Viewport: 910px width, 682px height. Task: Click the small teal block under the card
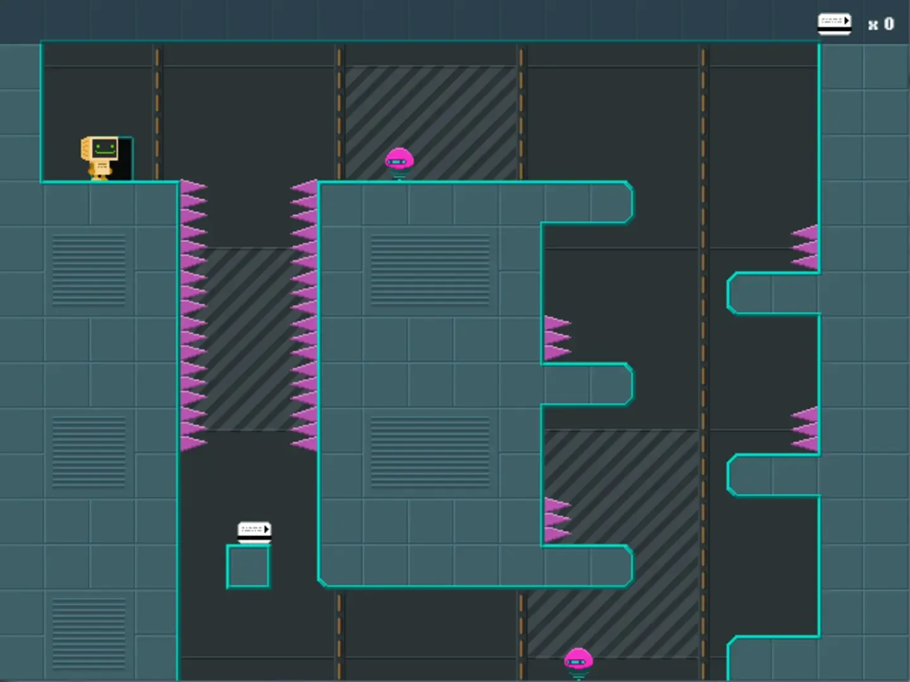(248, 567)
